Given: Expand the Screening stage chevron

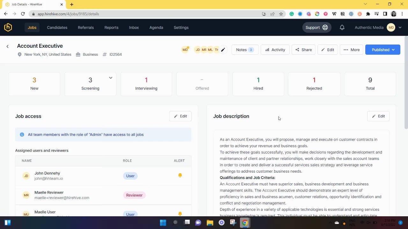Looking at the screenshot, I should click(x=111, y=78).
